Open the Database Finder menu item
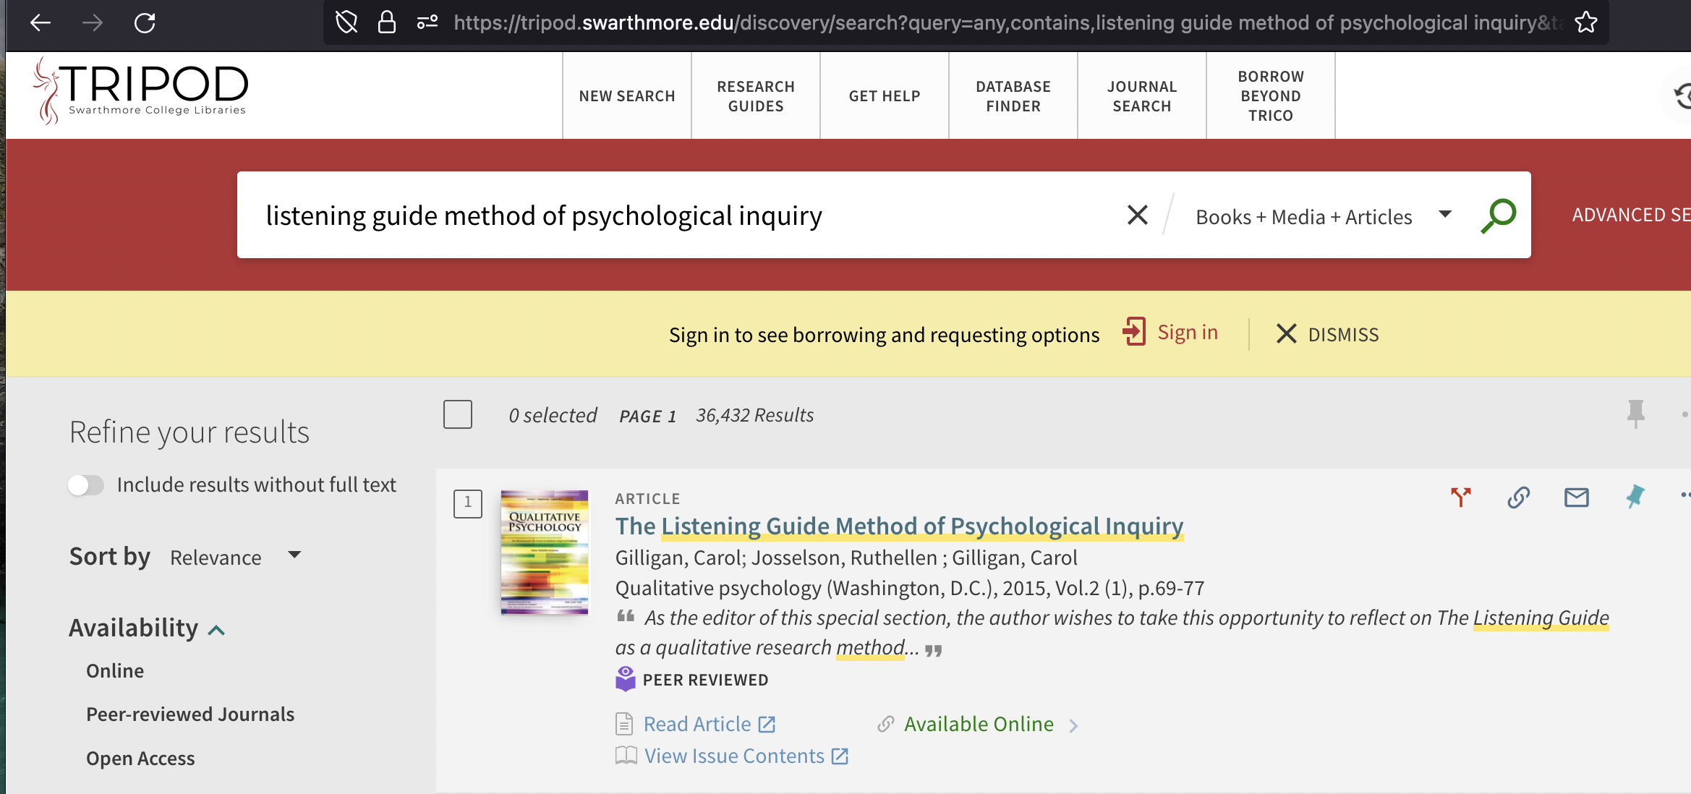The image size is (1691, 794). pyautogui.click(x=1013, y=96)
